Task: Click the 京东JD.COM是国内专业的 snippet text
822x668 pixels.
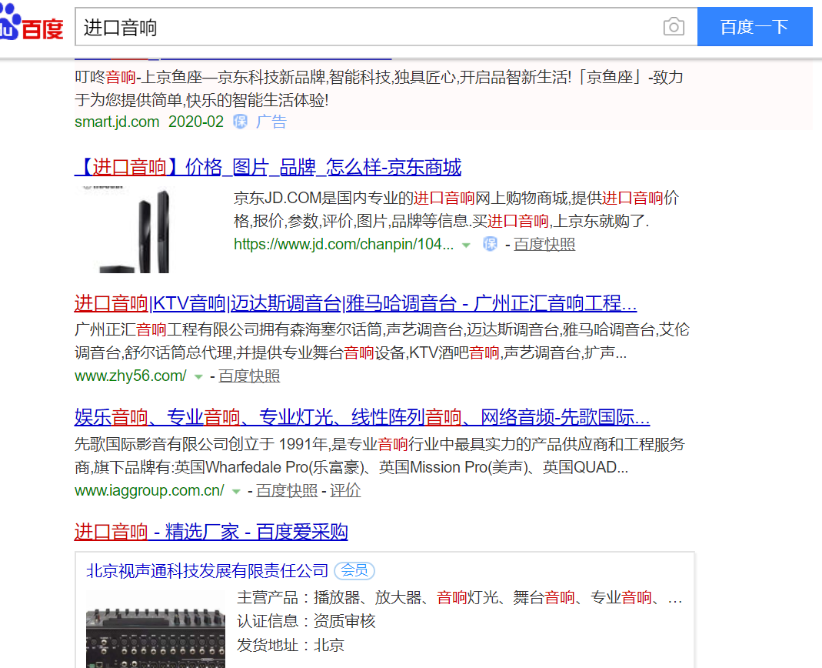Action: [x=457, y=209]
